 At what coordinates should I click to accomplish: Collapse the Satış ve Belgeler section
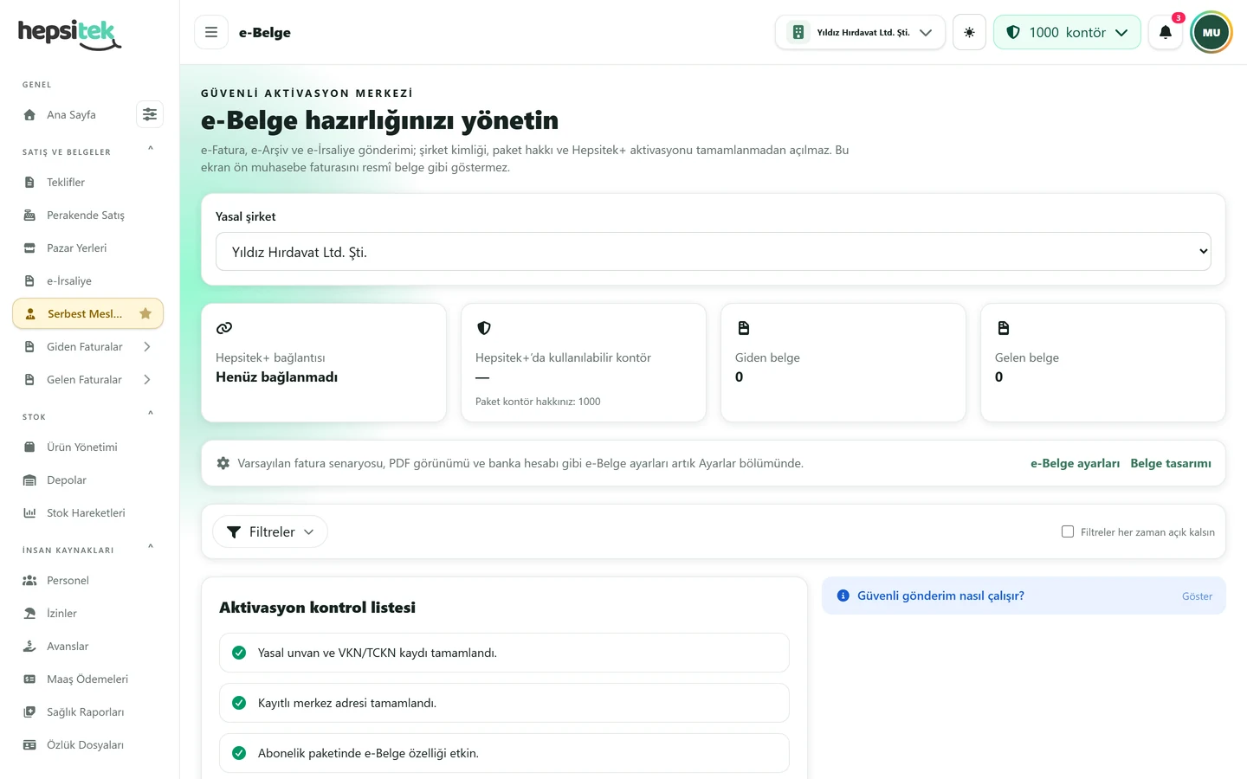pos(151,149)
